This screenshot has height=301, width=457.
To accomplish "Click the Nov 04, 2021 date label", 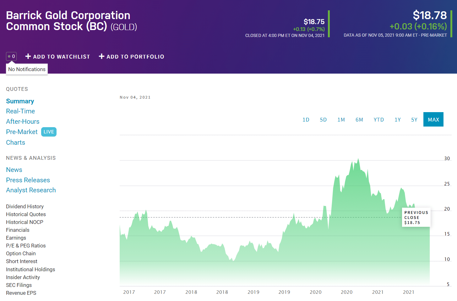I will (x=135, y=97).
